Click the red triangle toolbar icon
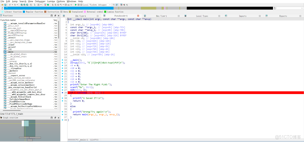Viewport: 304px width, 142px height. pyautogui.click(x=45, y=5)
